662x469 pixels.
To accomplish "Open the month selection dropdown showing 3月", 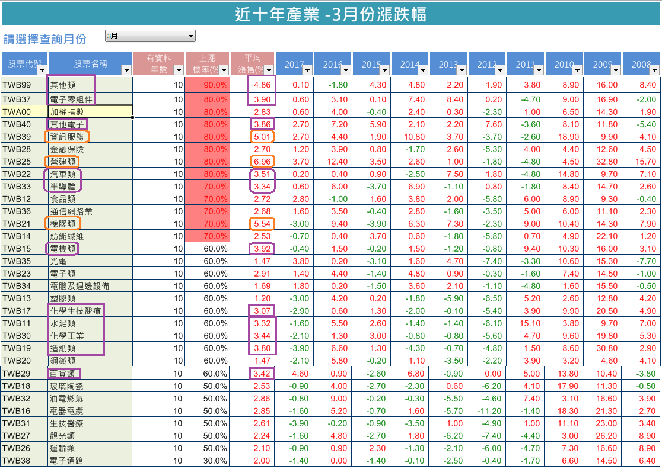I will click(190, 36).
